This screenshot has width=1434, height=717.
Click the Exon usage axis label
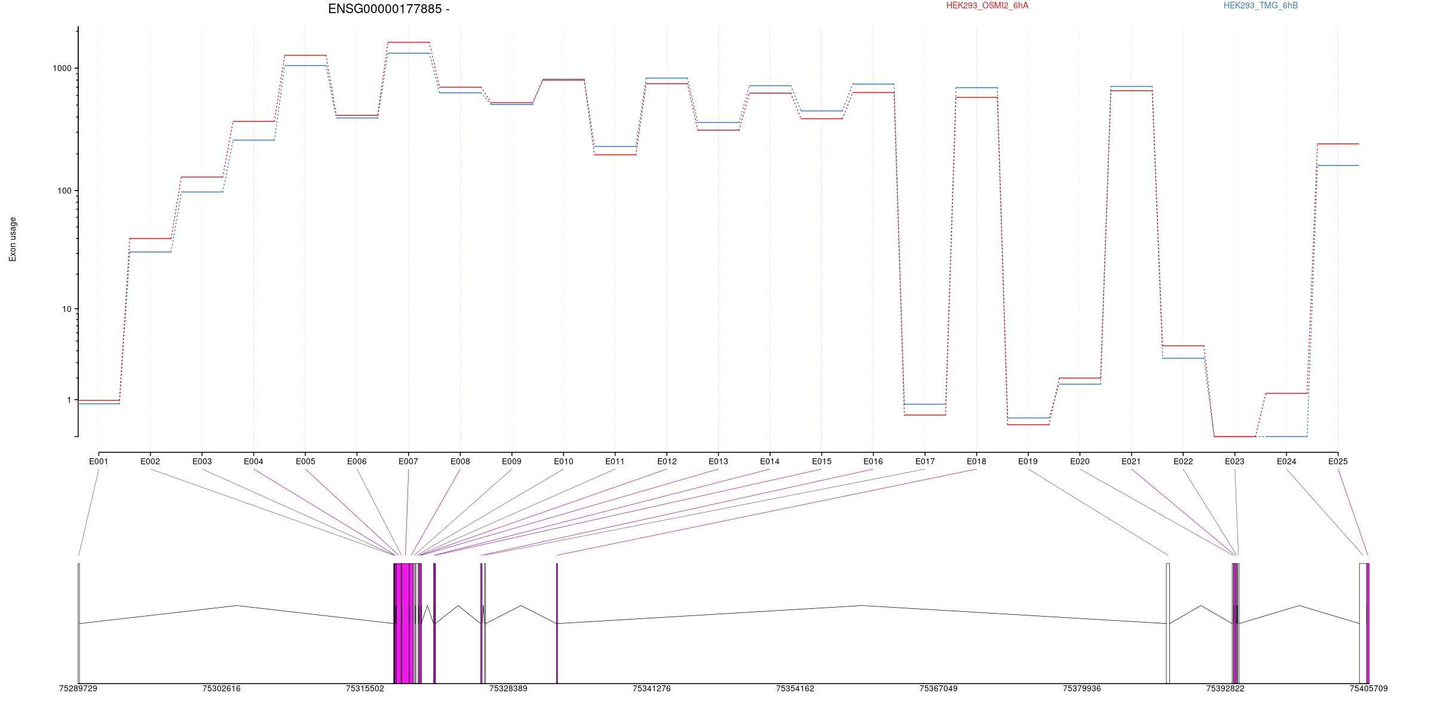click(x=13, y=239)
